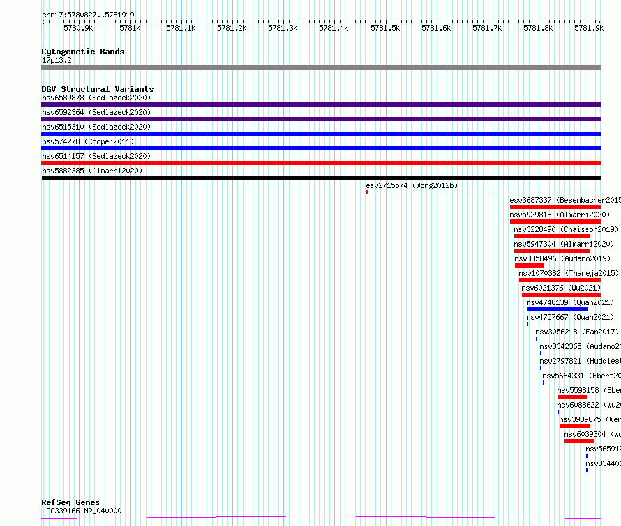621x526 pixels.
Task: Click the black bar under nsv5882385
Action: point(321,178)
